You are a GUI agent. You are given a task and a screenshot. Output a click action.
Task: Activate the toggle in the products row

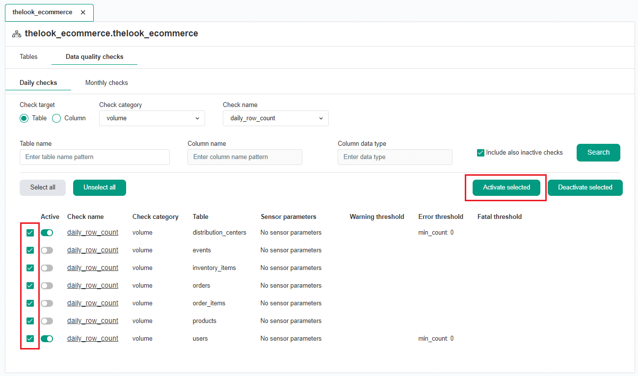click(47, 321)
